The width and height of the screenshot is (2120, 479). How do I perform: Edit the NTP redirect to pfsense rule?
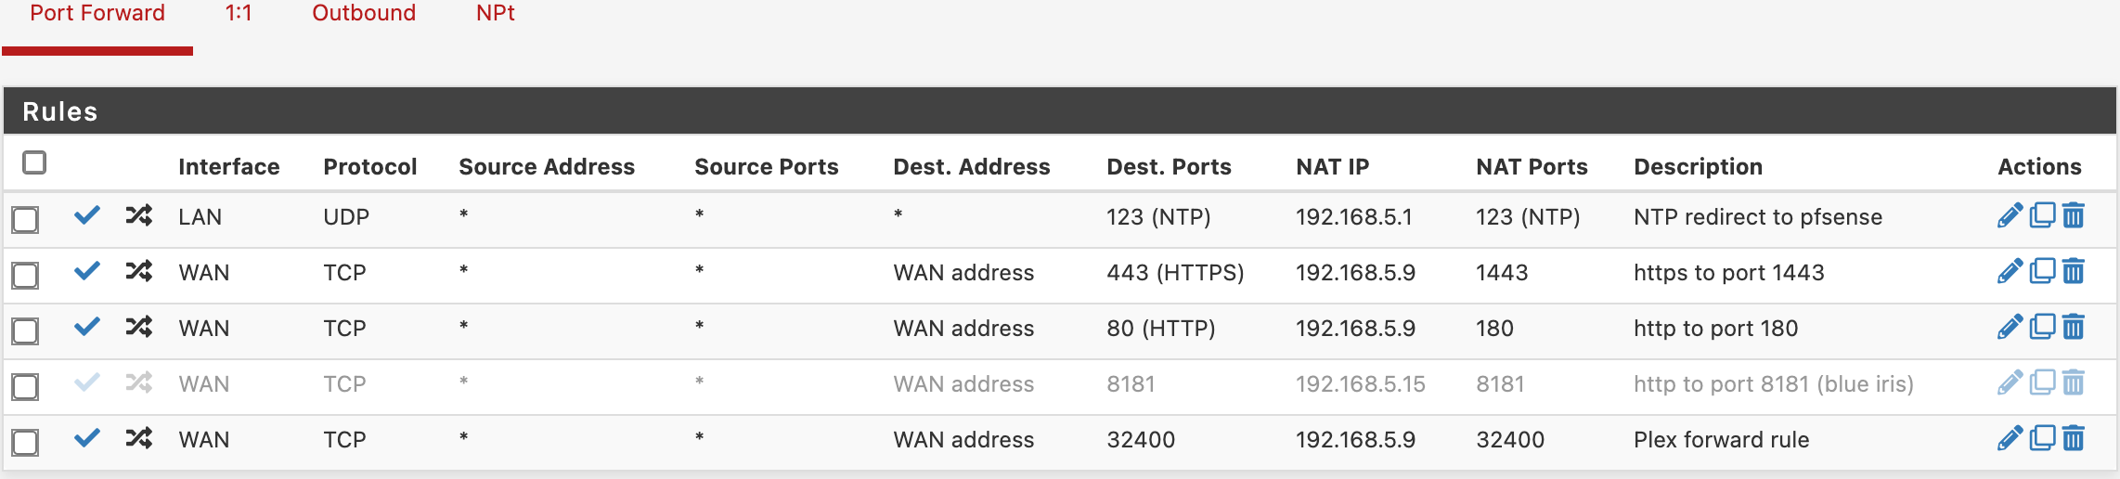pos(2010,216)
